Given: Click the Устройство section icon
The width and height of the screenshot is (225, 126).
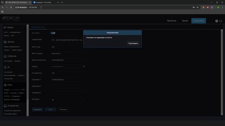Looking at the screenshot, I should click(x=5, y=106).
